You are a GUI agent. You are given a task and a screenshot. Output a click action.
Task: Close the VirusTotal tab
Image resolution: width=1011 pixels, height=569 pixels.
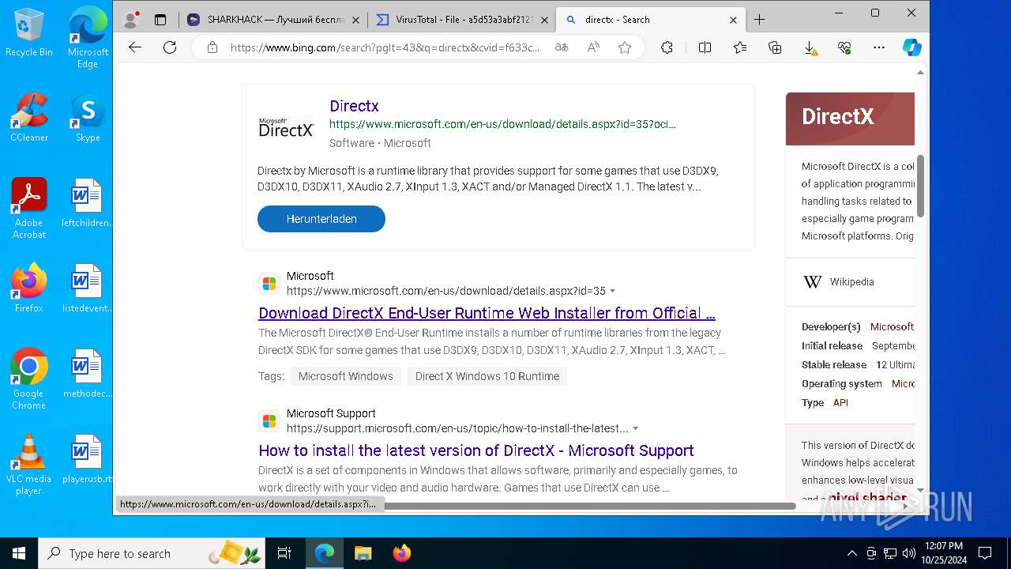(544, 20)
